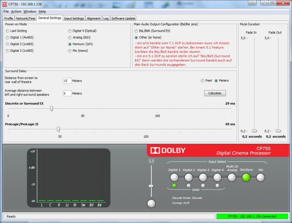Select BsL/BsR (Surround EX) output option

136,31
